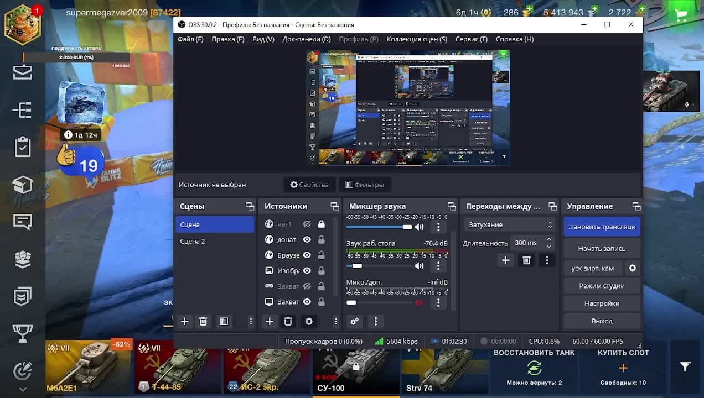Hide the Изображение source with the eye
The height and width of the screenshot is (398, 704).
307,270
